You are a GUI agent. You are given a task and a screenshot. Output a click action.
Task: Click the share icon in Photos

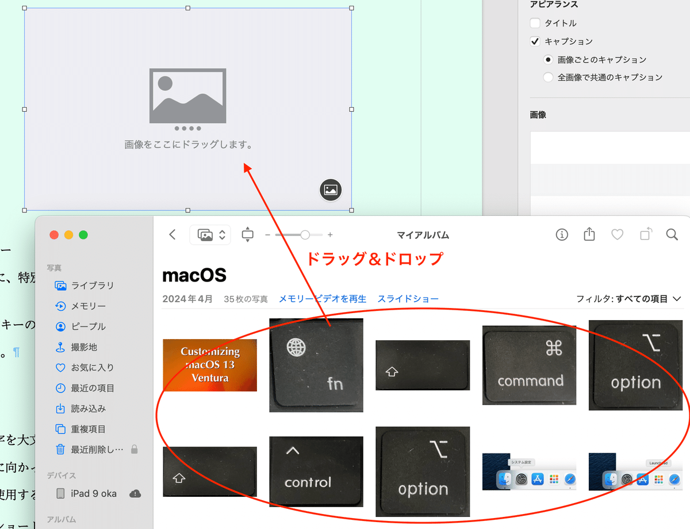[589, 234]
